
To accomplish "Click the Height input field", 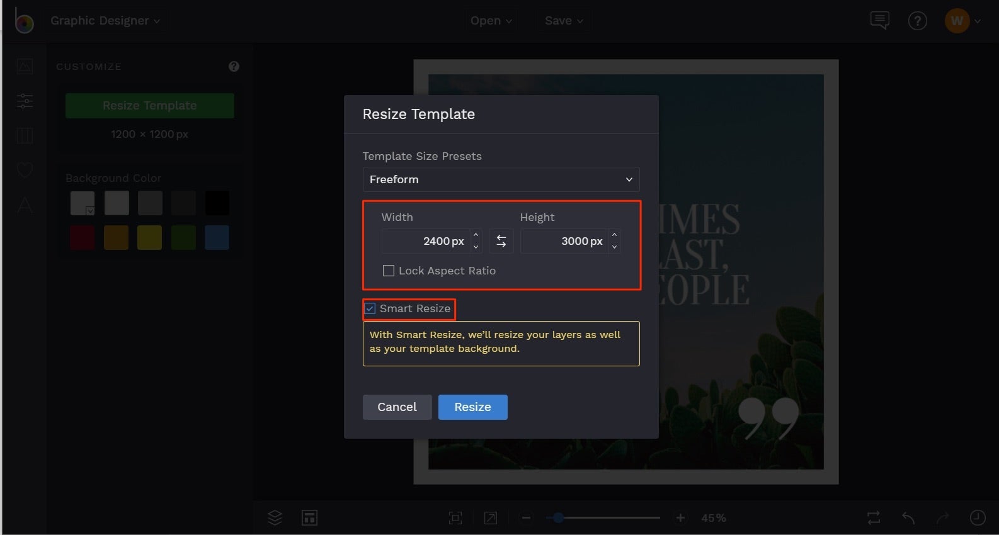I will 564,241.
